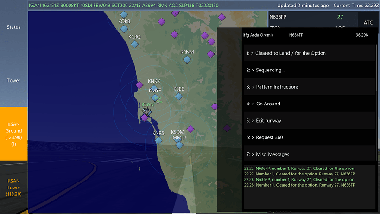Select the KRNM airport diamond

tap(187, 59)
